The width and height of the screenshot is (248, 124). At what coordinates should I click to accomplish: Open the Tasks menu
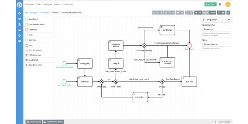click(x=39, y=5)
